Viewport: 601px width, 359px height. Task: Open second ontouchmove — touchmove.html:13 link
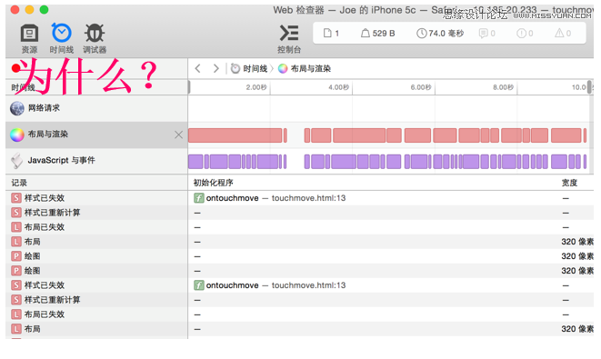[x=275, y=285]
